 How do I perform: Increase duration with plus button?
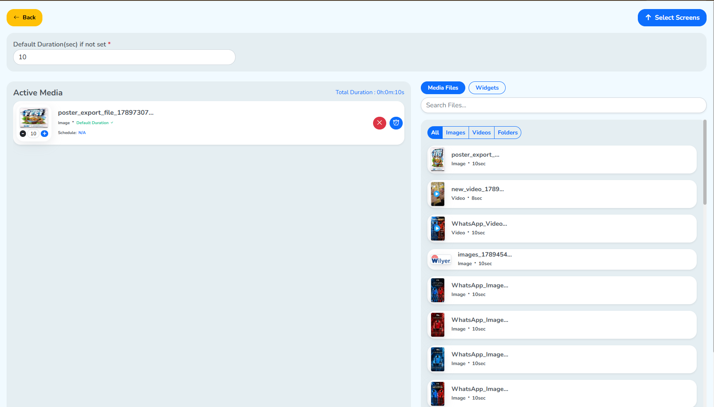pos(44,134)
